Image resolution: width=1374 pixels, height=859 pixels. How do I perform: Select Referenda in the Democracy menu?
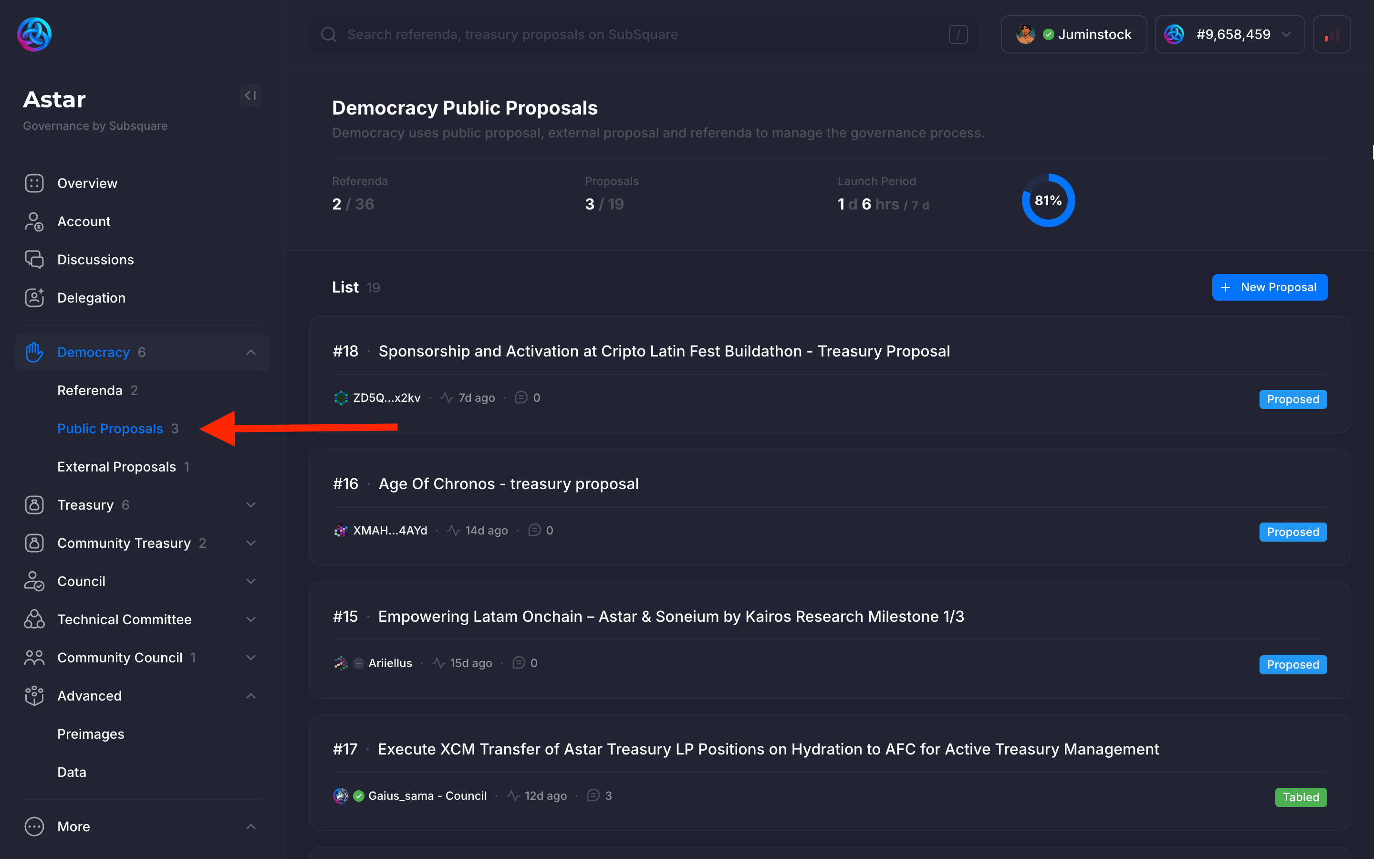90,390
